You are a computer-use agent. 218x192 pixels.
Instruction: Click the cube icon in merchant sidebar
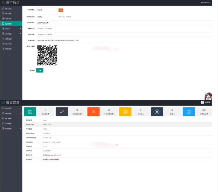click(x=3, y=29)
